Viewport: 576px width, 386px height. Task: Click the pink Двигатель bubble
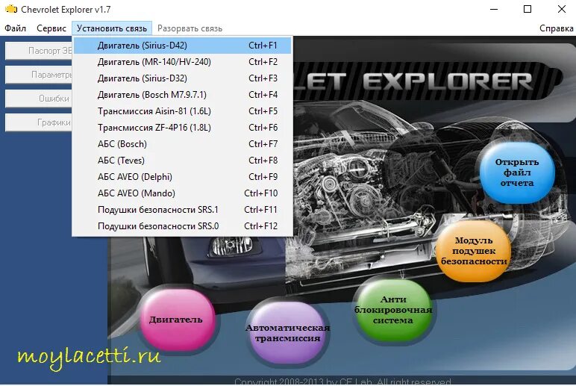pos(176,320)
